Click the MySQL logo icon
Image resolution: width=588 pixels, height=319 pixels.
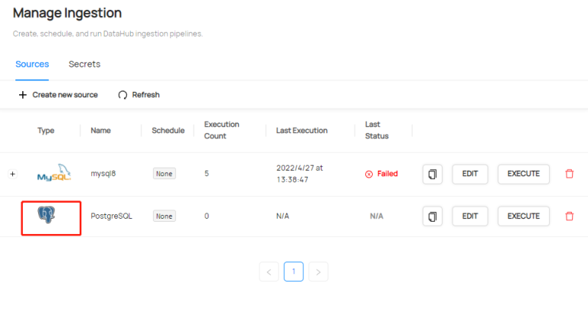[54, 174]
